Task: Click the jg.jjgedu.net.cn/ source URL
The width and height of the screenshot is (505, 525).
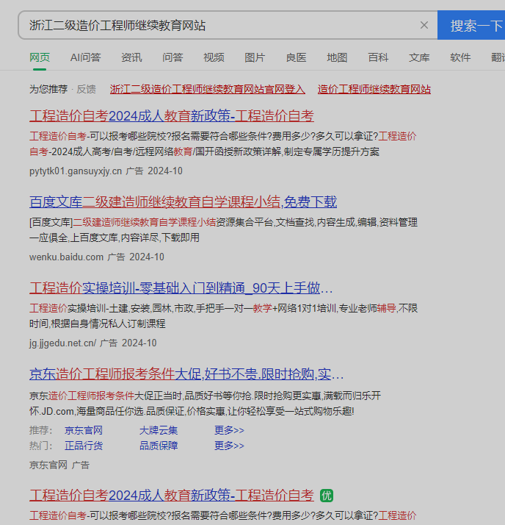Action: pyautogui.click(x=63, y=343)
